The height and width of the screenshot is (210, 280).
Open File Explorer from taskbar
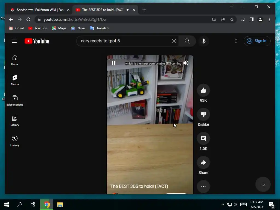tap(60, 205)
